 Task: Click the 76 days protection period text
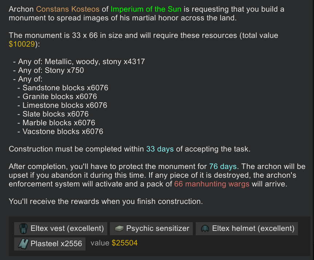point(223,166)
